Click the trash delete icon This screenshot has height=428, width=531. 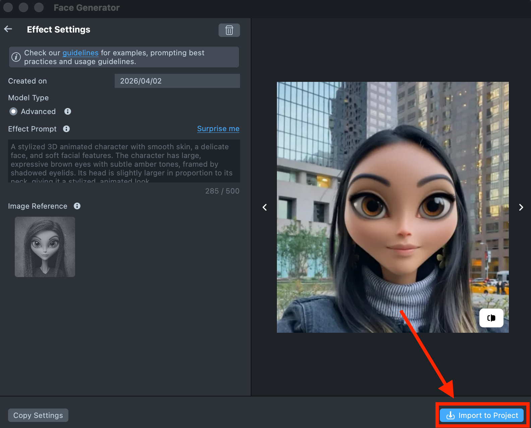[x=229, y=30]
